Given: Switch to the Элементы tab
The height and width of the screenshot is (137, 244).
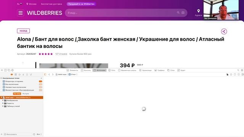Looking at the screenshot, I should tap(72, 70).
